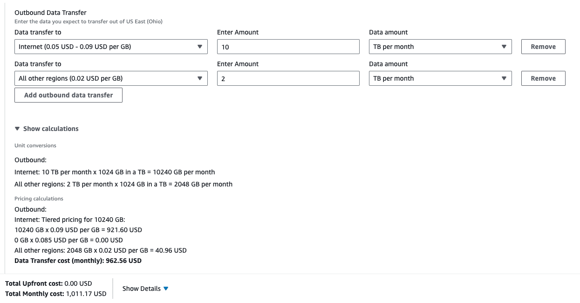Click the arrow on the second Data amount selector

click(x=504, y=78)
